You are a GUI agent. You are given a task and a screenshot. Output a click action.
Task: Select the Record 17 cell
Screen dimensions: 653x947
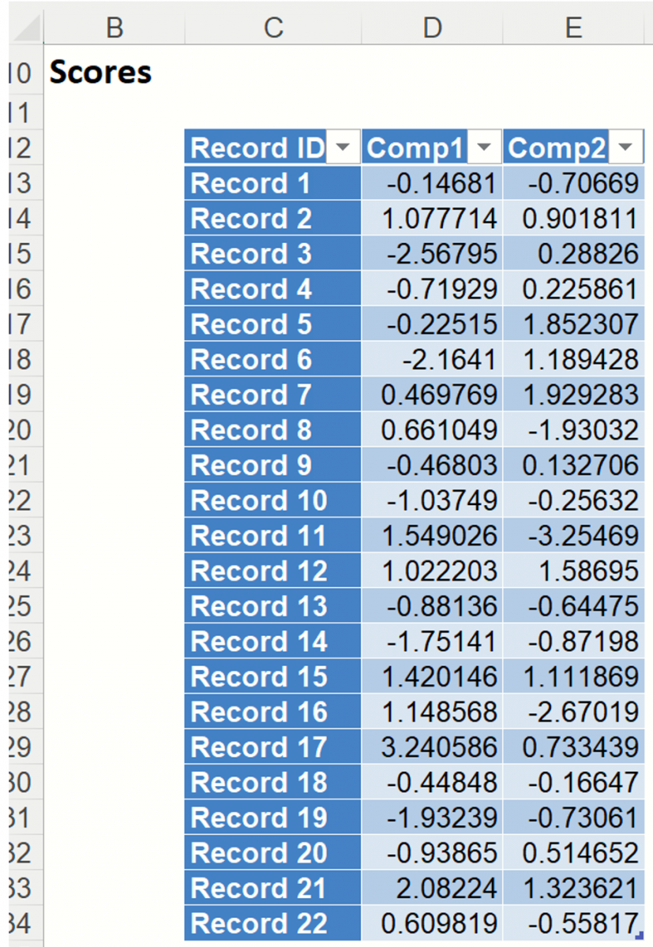(x=253, y=747)
